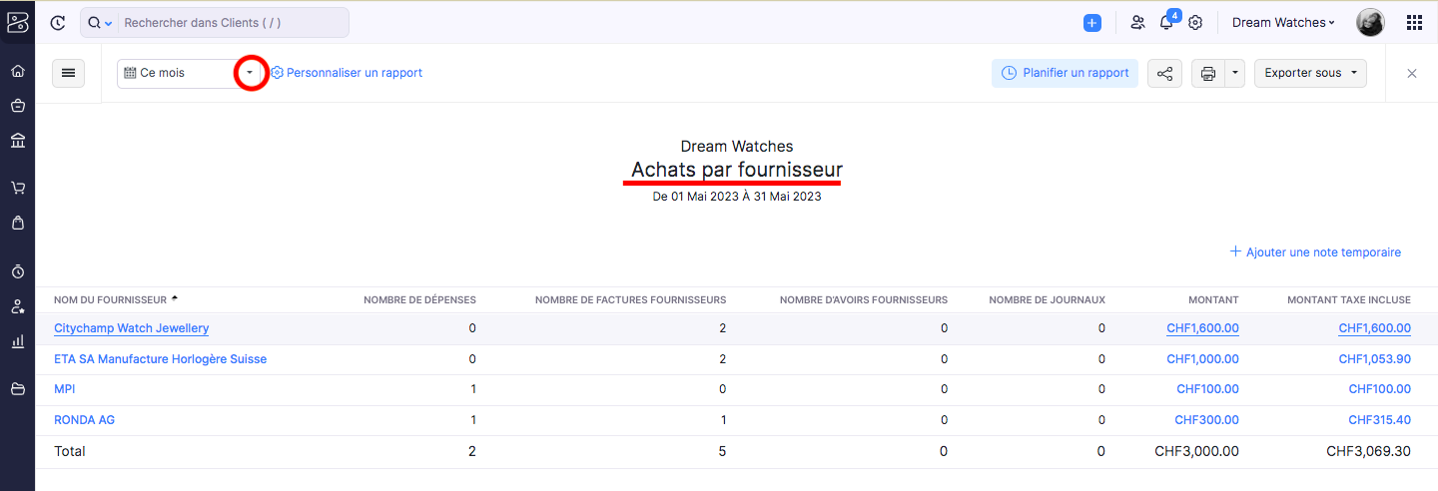Open supplier 'ETA SA Manufacture Horlogère Suisse'
This screenshot has width=1438, height=491.
click(160, 359)
